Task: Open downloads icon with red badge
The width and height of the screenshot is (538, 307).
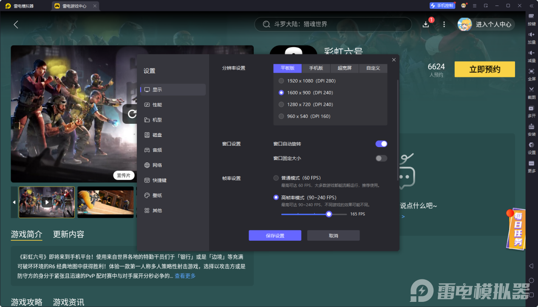Action: pyautogui.click(x=426, y=24)
